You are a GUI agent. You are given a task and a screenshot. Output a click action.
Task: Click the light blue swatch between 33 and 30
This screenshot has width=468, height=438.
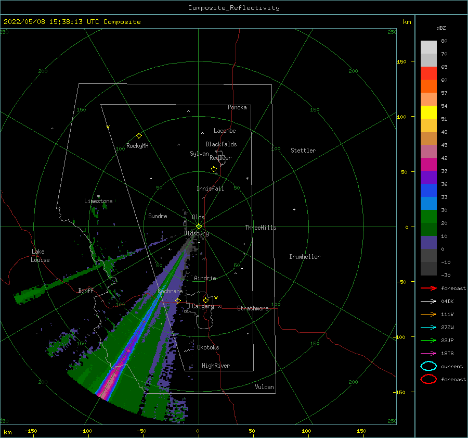tap(428, 203)
